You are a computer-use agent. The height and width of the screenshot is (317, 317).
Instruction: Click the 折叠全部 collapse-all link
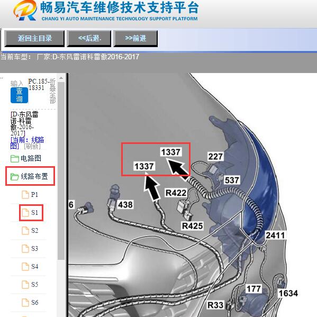click(52, 91)
